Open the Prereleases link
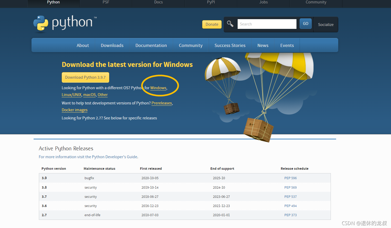This screenshot has width=391, height=228. 162,103
